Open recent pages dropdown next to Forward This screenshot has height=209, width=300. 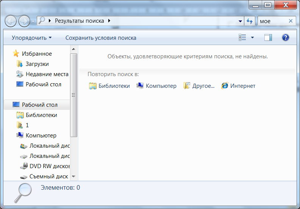33,21
